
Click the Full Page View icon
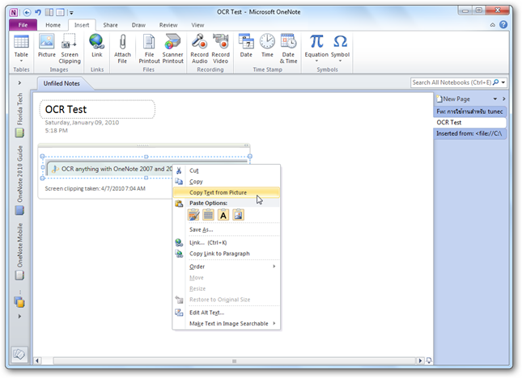[60, 13]
